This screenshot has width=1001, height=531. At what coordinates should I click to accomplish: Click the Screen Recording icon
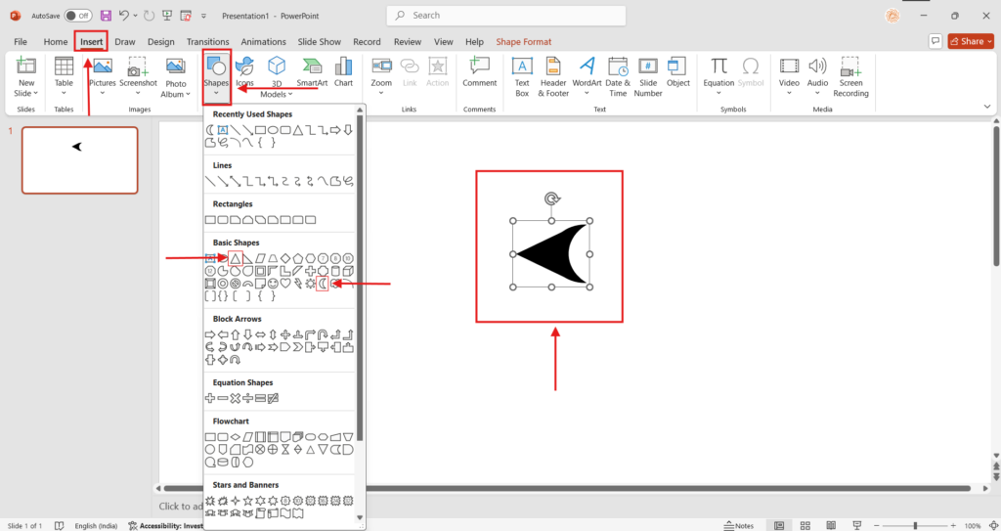850,75
